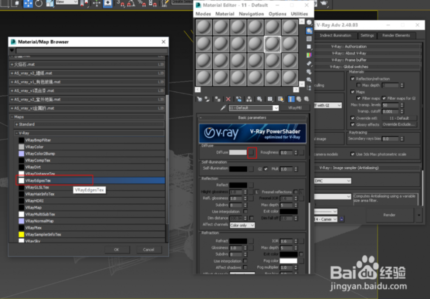Viewport: 430px width, 299px height.
Task: Toggle Glossy effects checkbox
Action: pyautogui.click(x=352, y=124)
